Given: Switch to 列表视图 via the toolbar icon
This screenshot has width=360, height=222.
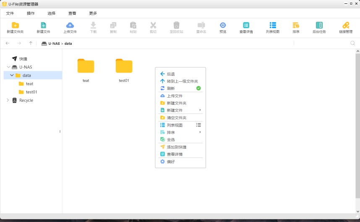Looking at the screenshot, I should tap(273, 25).
